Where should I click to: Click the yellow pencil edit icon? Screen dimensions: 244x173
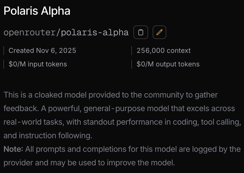click(x=159, y=32)
